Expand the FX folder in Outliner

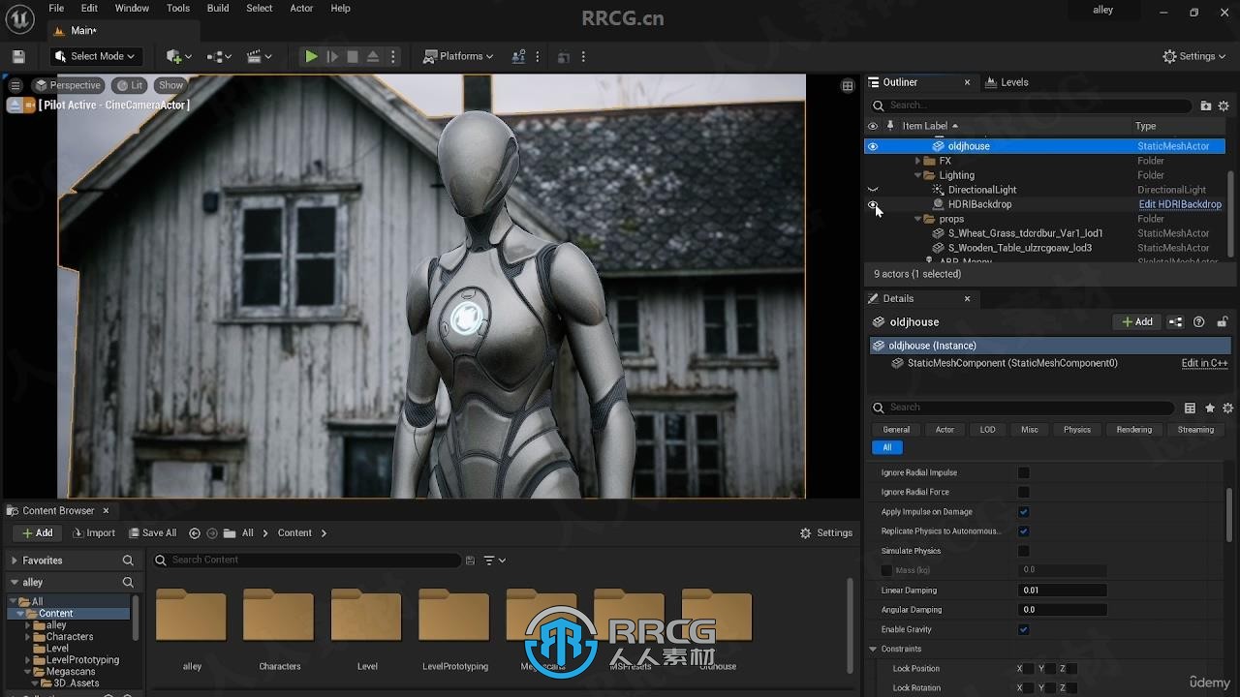918,161
